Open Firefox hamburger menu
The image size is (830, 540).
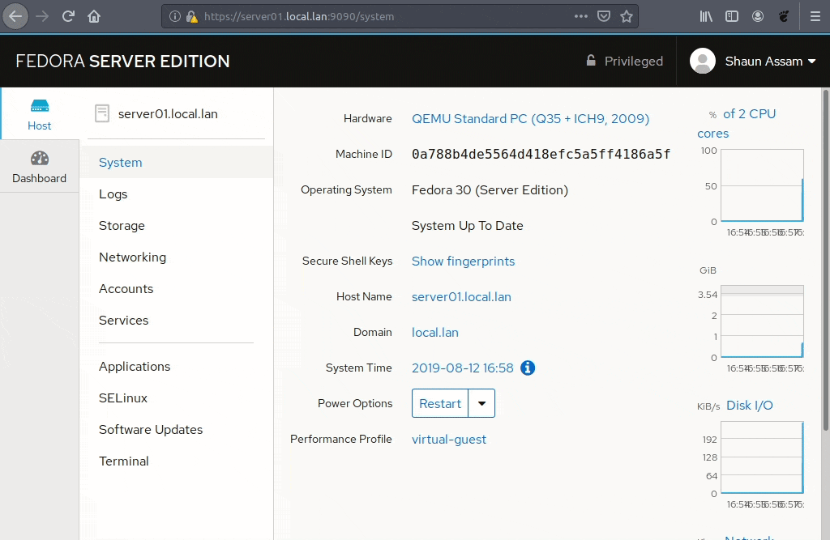815,16
